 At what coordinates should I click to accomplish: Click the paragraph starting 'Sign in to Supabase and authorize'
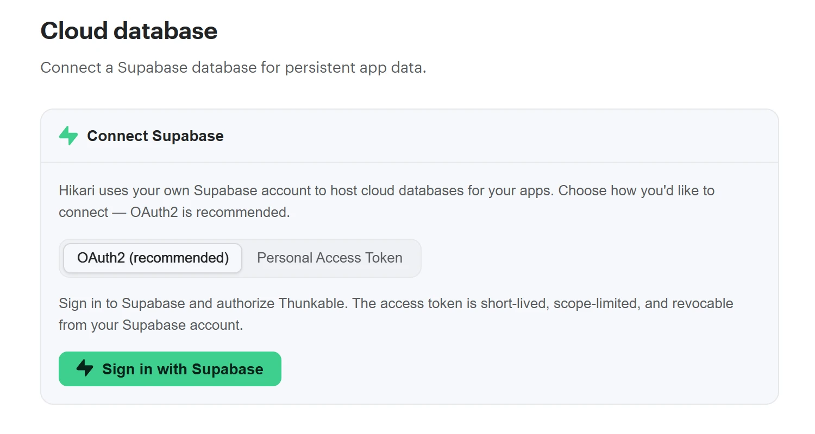pos(396,314)
